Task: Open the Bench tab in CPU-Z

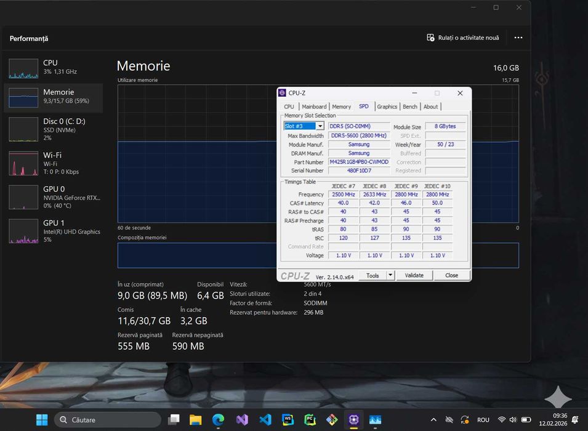Action: [x=410, y=107]
